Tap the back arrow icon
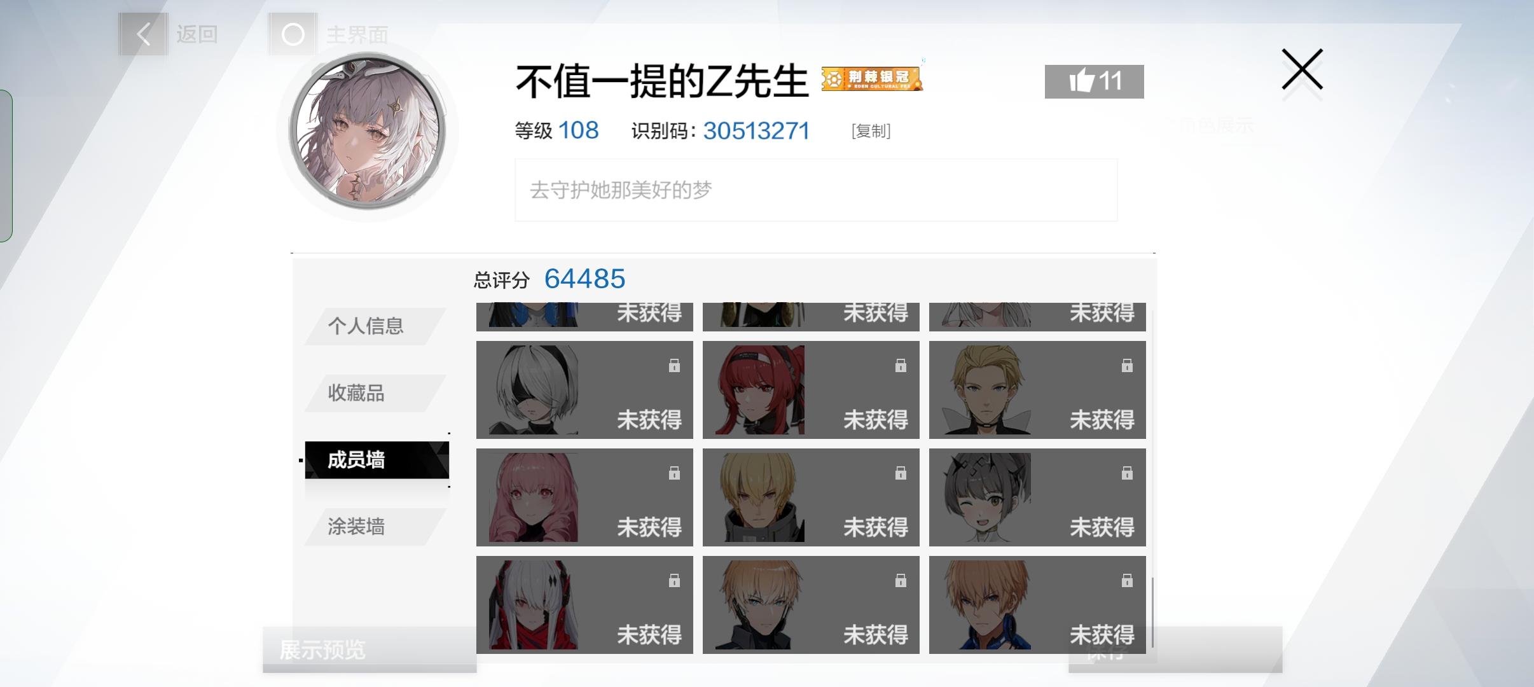This screenshot has width=1534, height=687. (x=144, y=34)
